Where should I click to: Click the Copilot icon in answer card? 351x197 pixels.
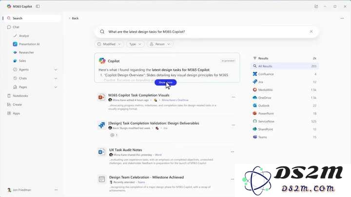click(102, 61)
